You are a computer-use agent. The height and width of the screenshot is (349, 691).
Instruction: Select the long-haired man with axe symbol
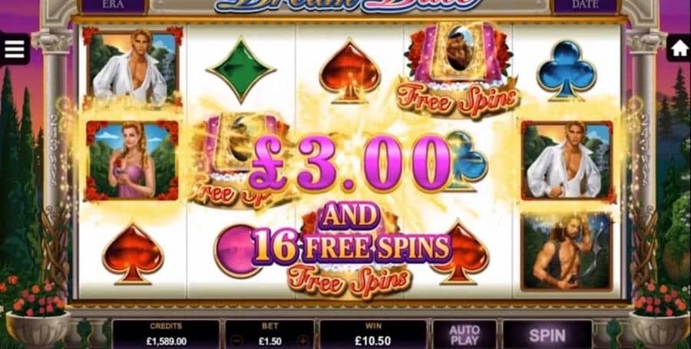(567, 252)
